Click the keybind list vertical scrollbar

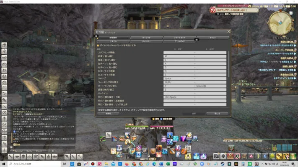tap(228, 64)
